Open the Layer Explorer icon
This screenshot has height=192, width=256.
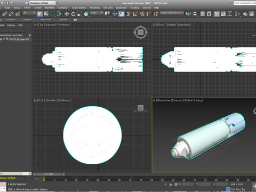pos(209,14)
